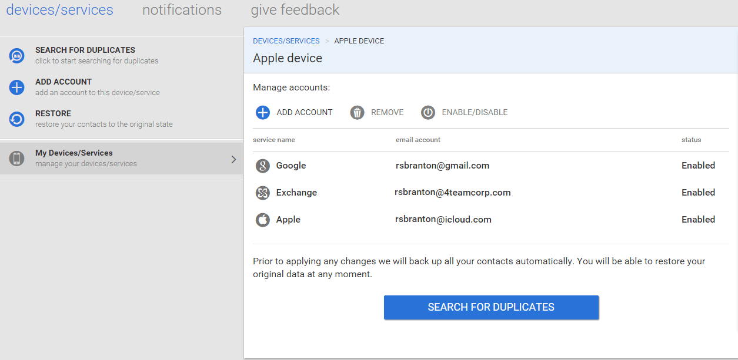Click Enabled status in Apple row
The height and width of the screenshot is (360, 738).
(698, 220)
